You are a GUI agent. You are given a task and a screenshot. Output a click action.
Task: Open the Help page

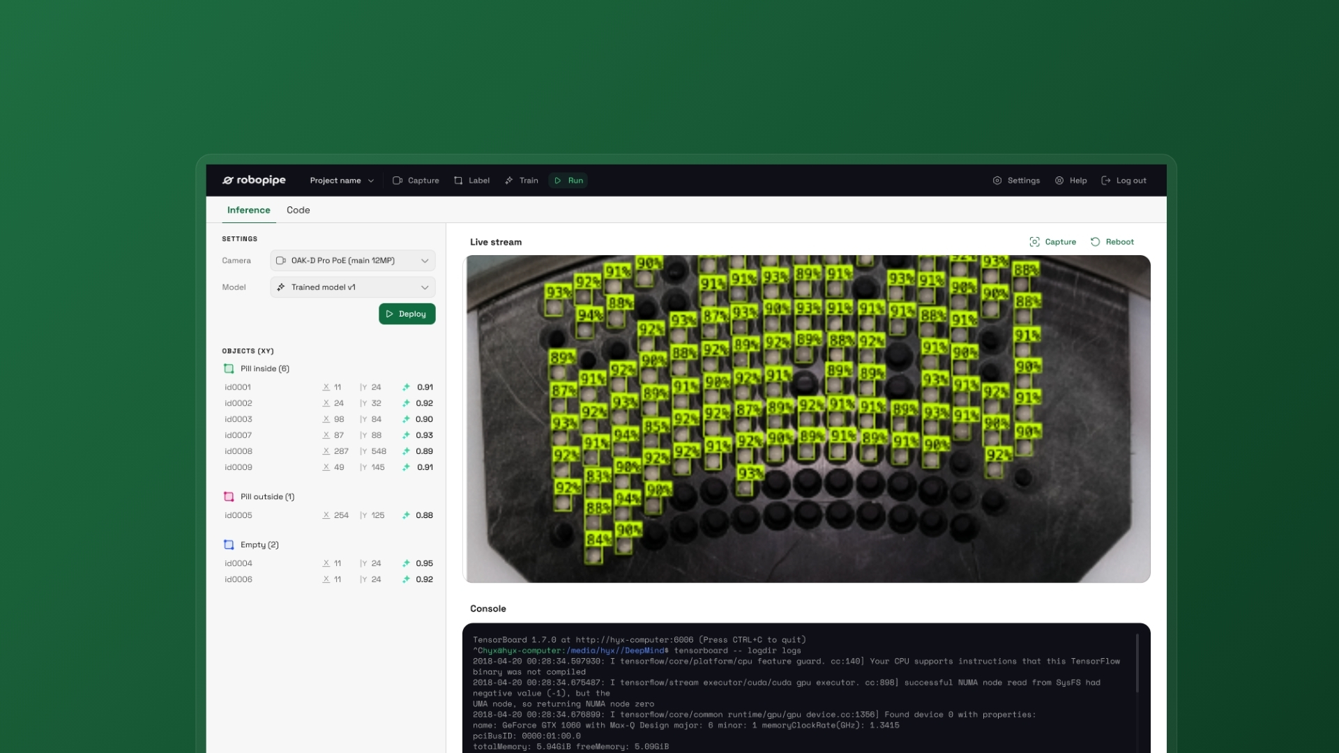[1071, 180]
